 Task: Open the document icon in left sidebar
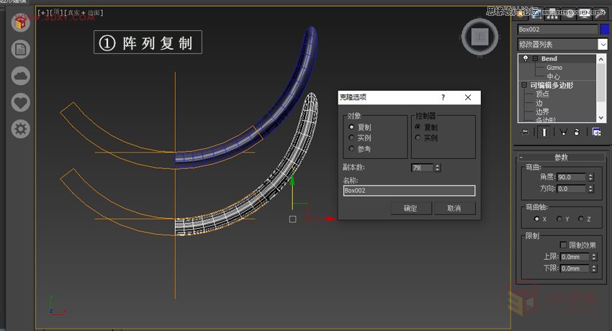tap(21, 49)
